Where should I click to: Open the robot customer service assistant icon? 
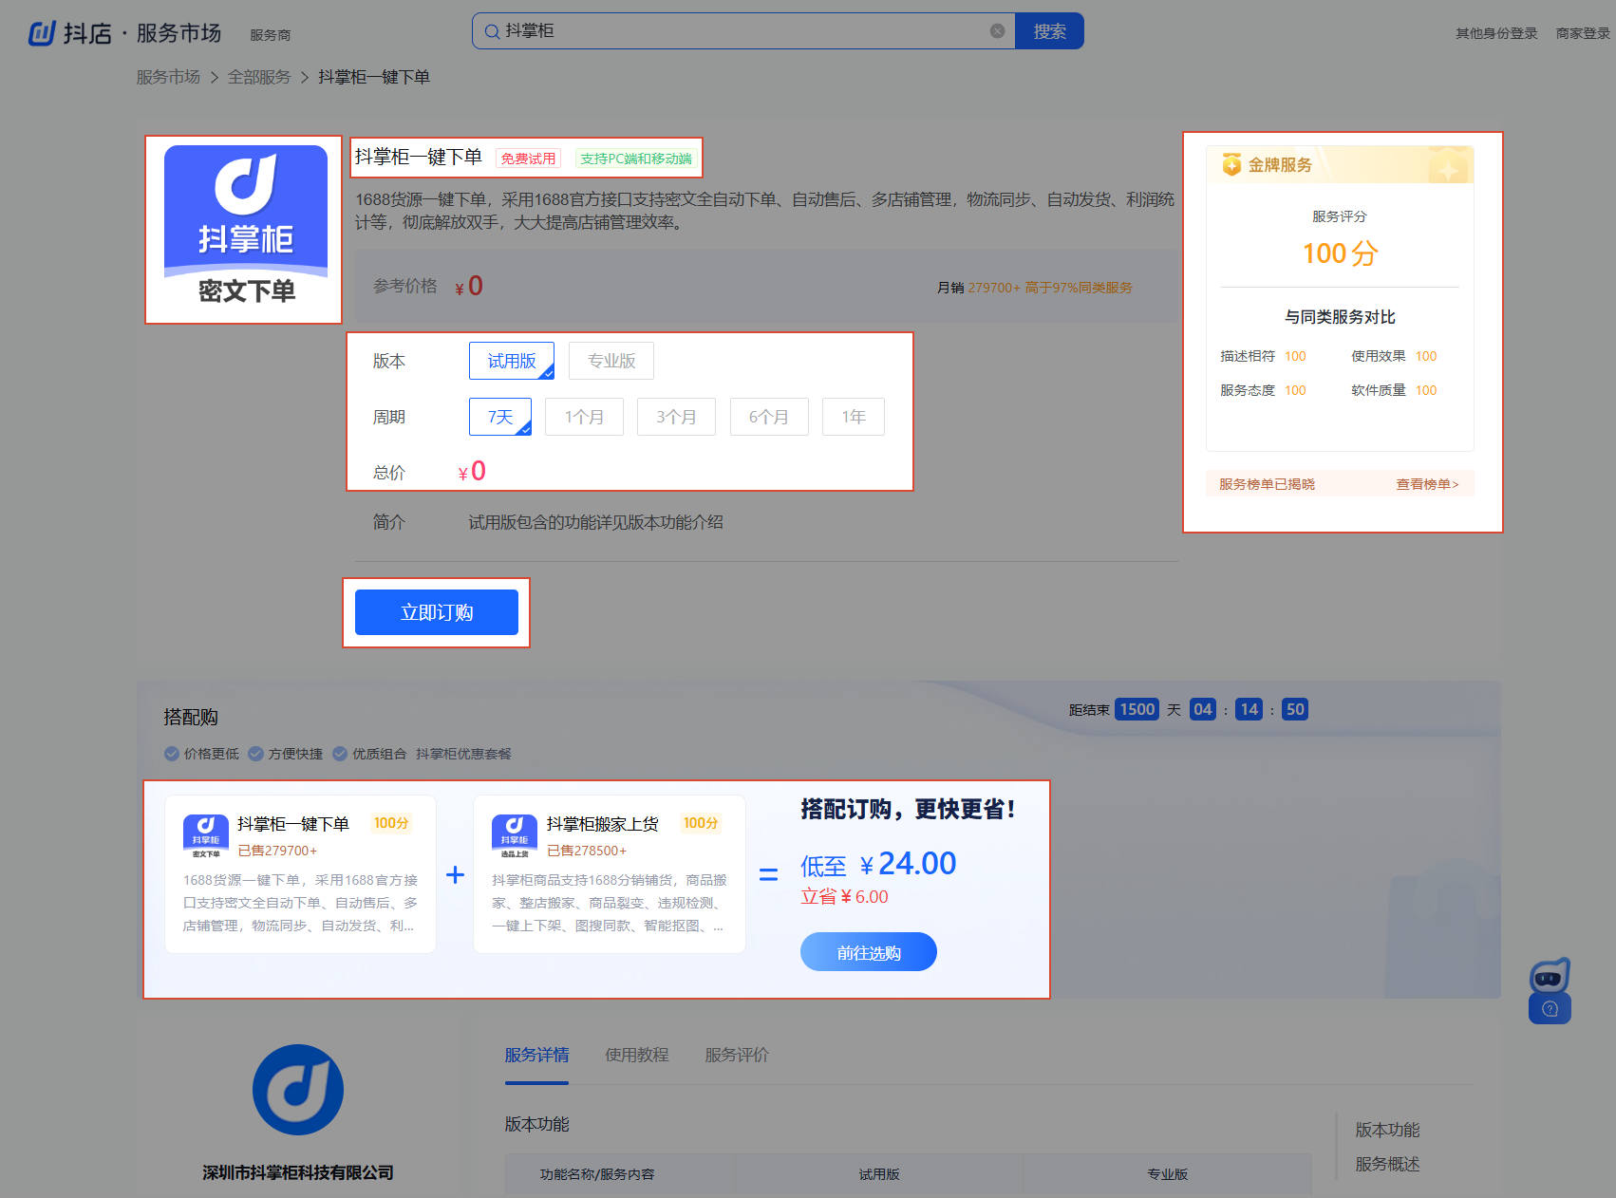(x=1550, y=975)
